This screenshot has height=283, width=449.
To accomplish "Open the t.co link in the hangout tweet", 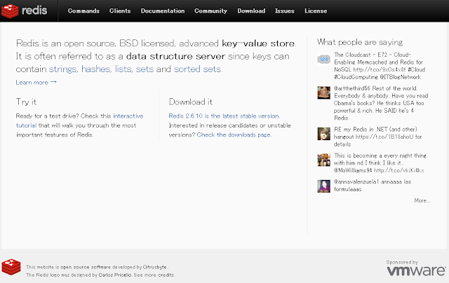I will 384,137.
